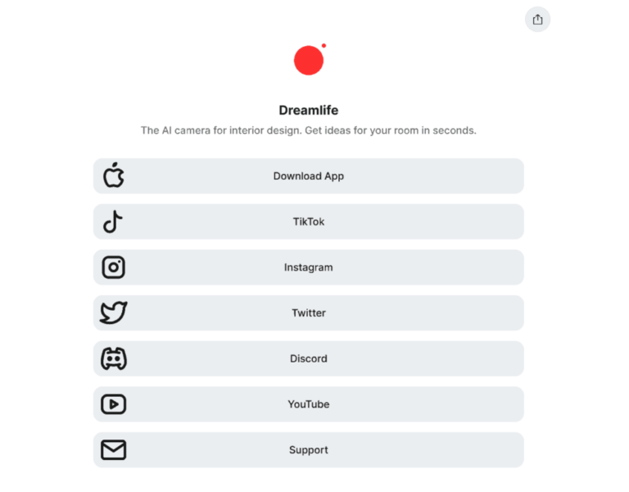Open the Download App link
This screenshot has width=629, height=492.
(x=309, y=176)
